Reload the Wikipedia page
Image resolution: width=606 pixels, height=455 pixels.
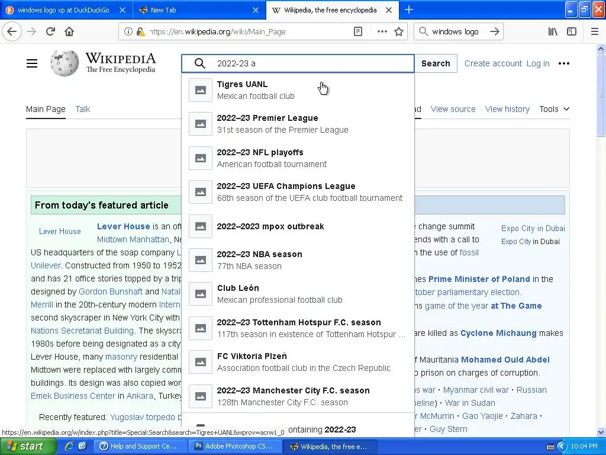(50, 31)
